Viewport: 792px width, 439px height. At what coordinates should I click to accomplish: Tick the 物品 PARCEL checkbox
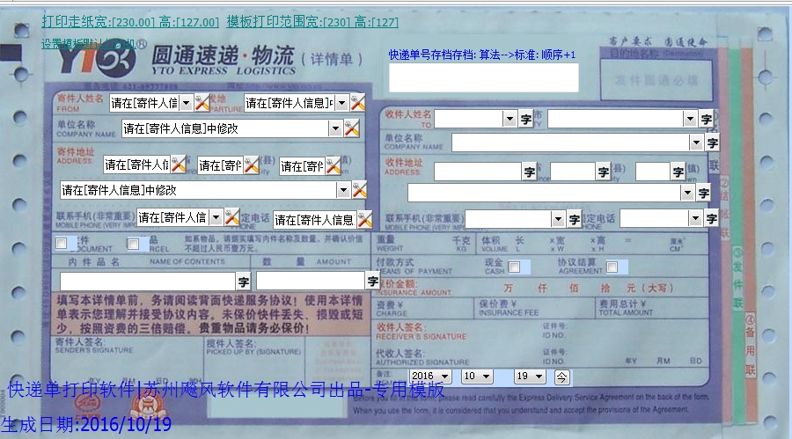134,244
